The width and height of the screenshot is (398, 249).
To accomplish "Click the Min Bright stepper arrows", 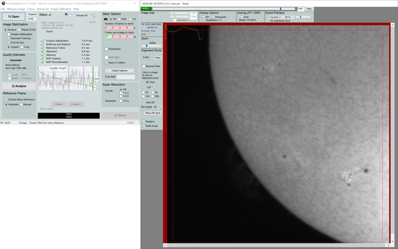I will coord(160,107).
